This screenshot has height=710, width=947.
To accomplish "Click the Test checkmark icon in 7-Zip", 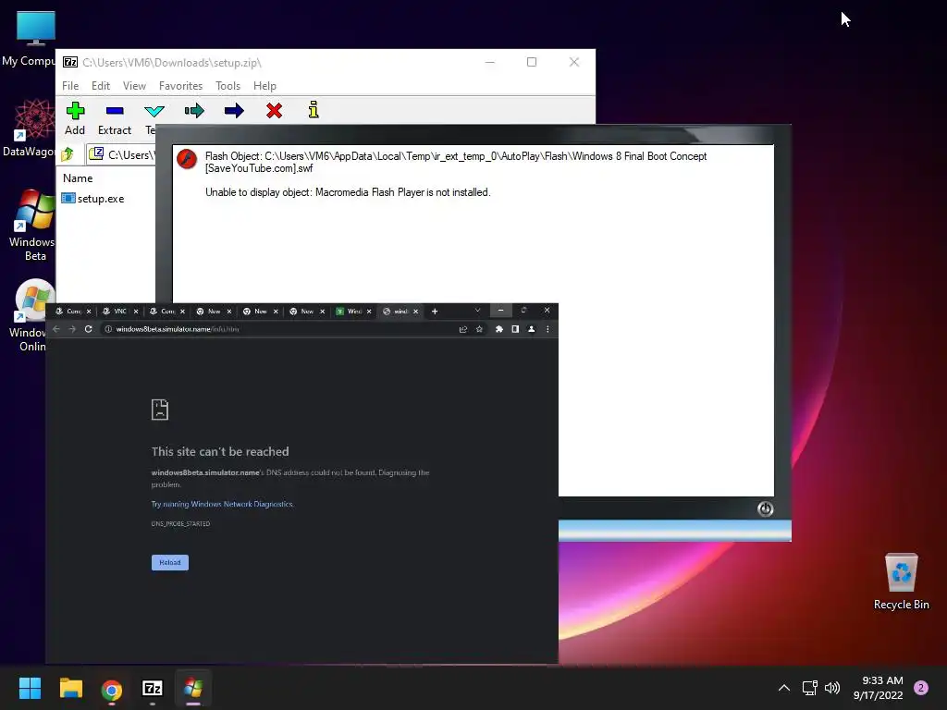I will (x=154, y=111).
